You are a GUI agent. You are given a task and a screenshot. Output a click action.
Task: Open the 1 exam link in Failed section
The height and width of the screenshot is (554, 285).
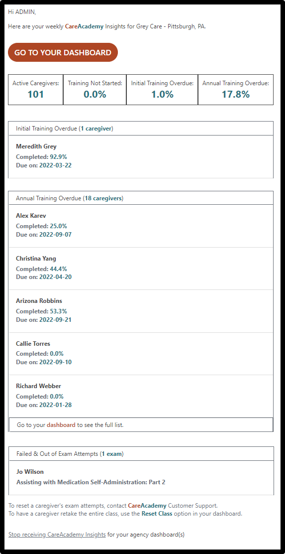[x=112, y=454]
